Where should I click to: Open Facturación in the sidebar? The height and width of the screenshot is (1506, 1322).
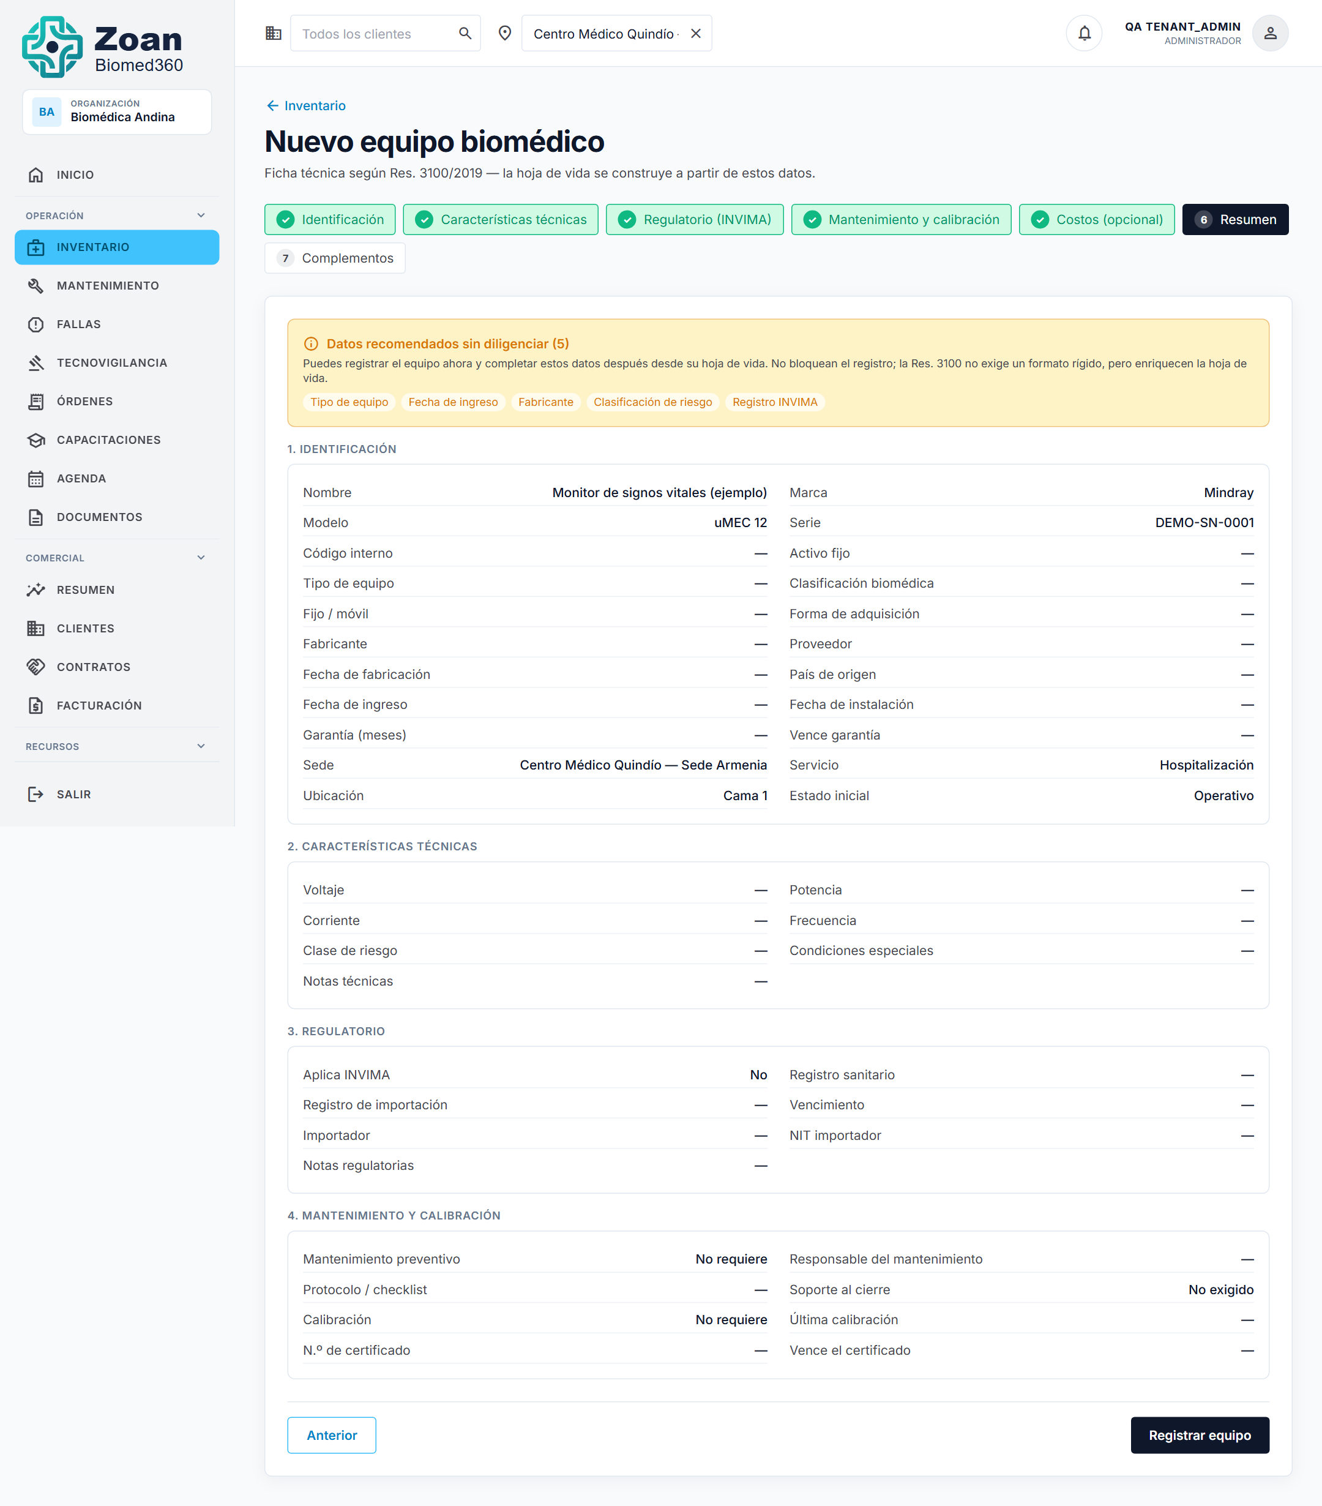(117, 706)
